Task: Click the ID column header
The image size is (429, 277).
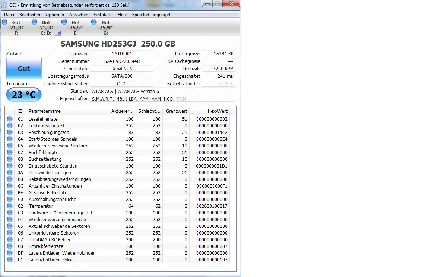Action: point(20,111)
